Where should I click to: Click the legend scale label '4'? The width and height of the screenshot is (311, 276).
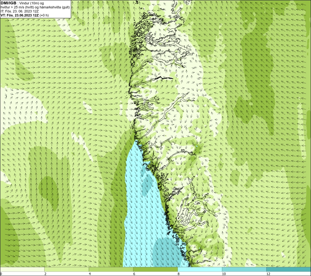coord(90,274)
